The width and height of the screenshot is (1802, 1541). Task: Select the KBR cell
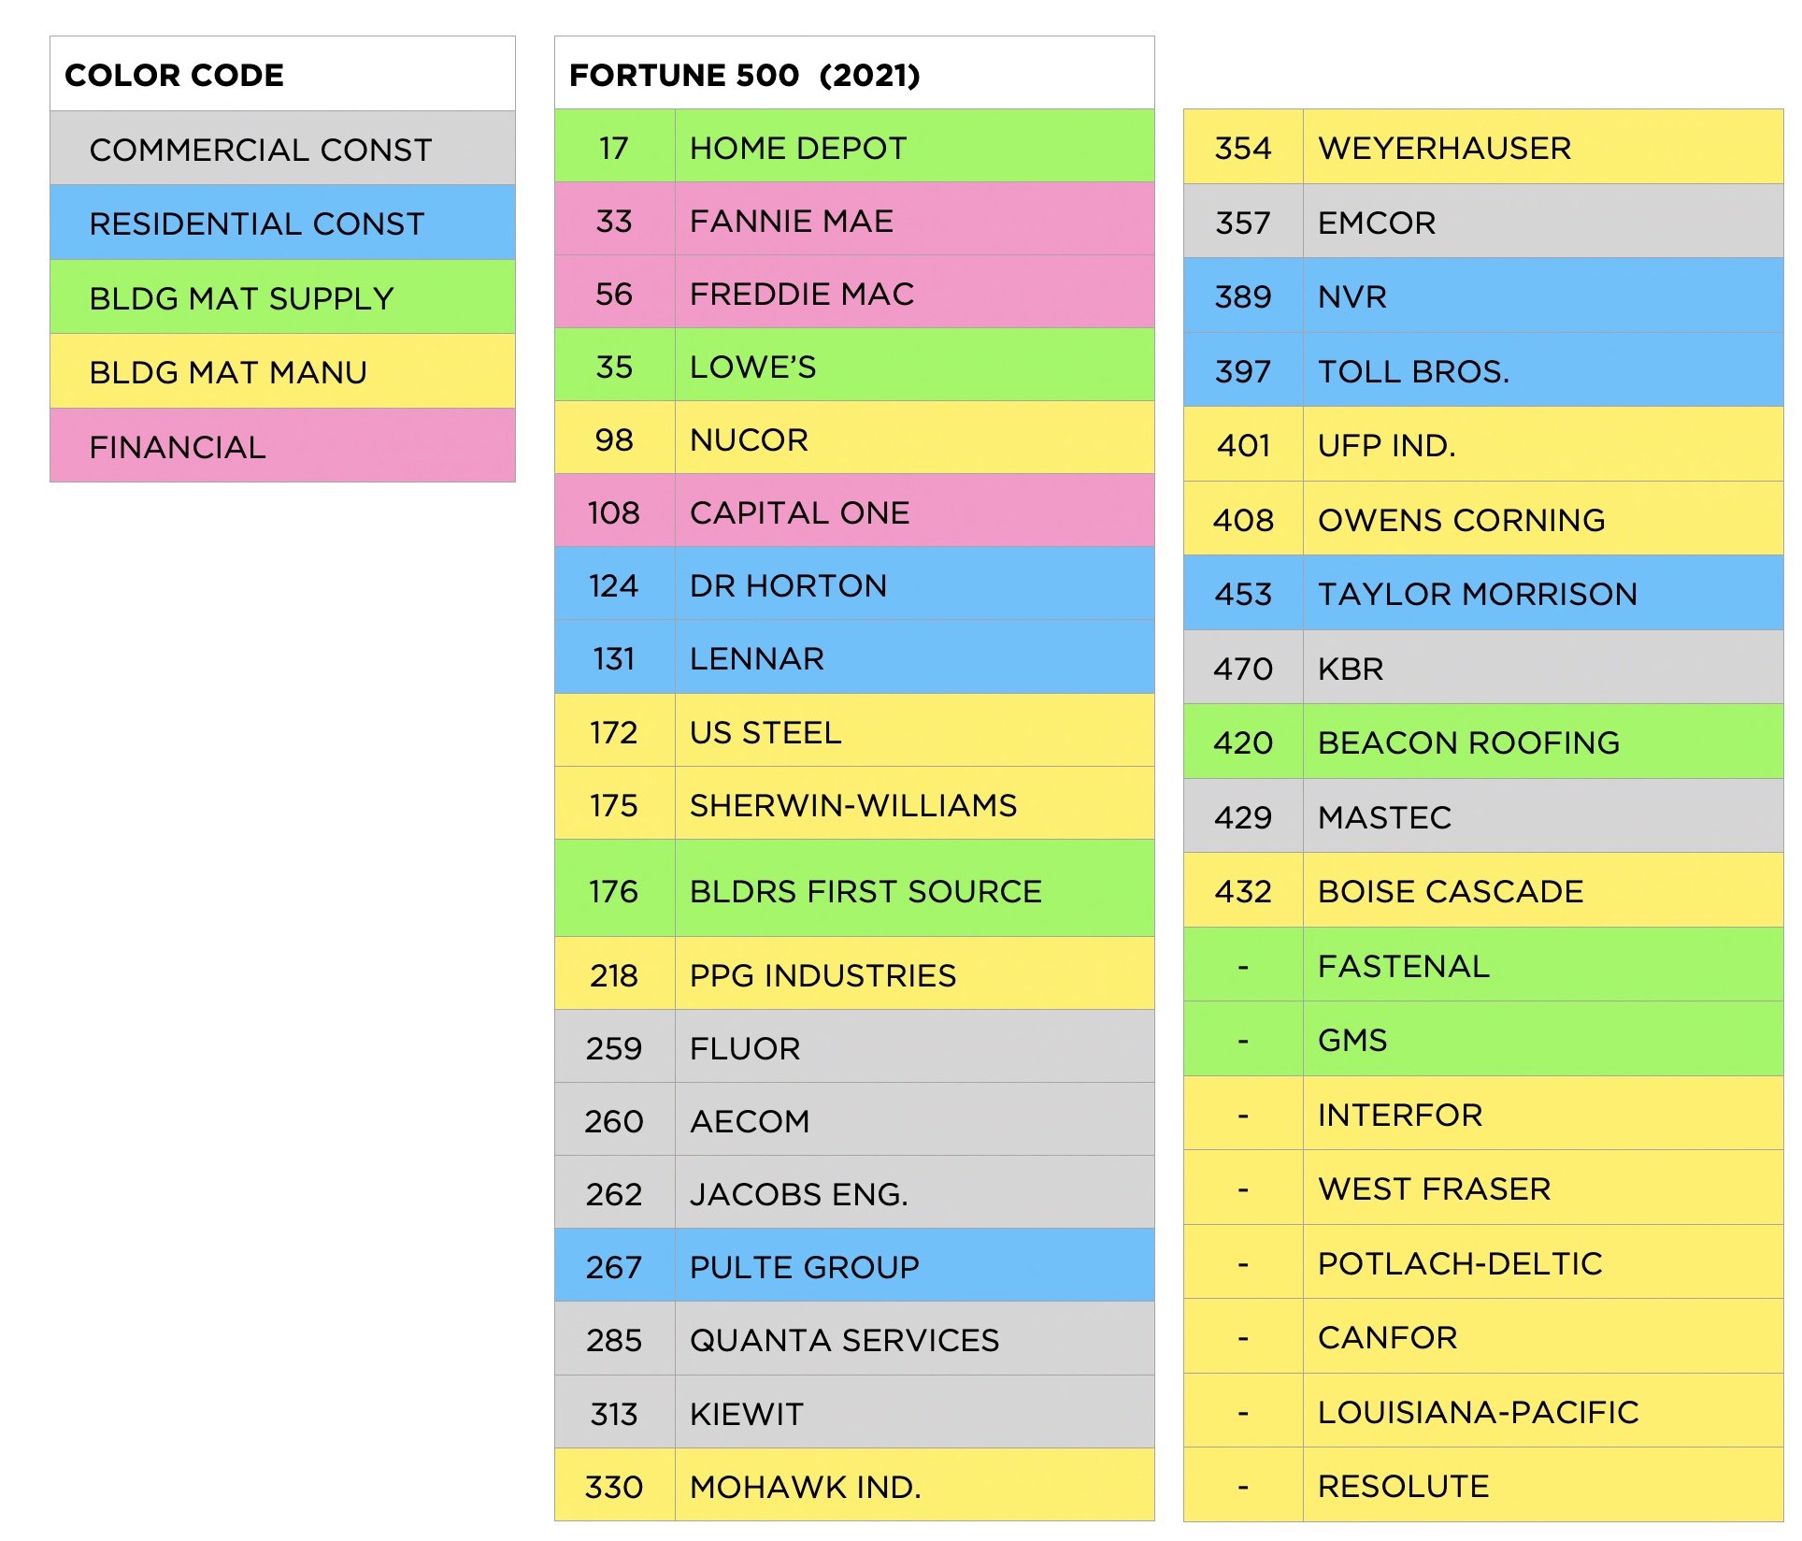click(x=1543, y=667)
